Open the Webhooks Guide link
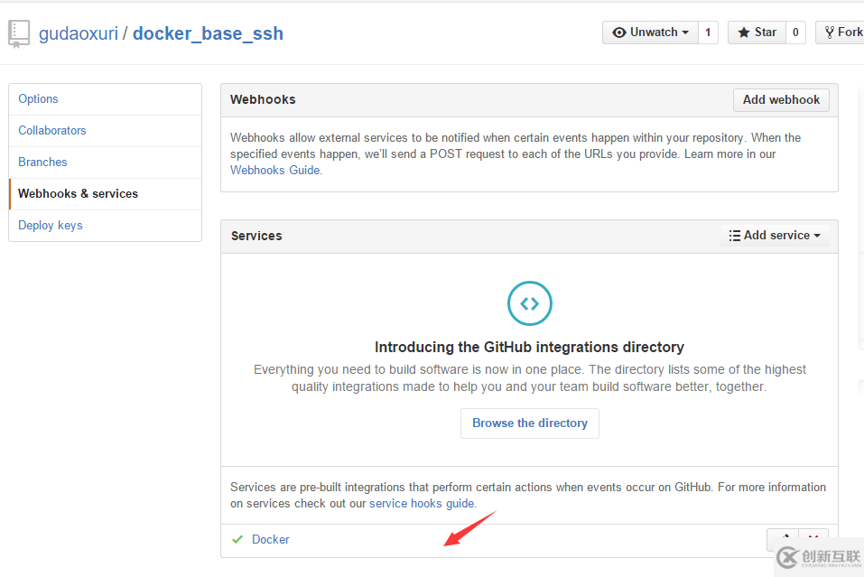This screenshot has width=864, height=577. pyautogui.click(x=275, y=171)
